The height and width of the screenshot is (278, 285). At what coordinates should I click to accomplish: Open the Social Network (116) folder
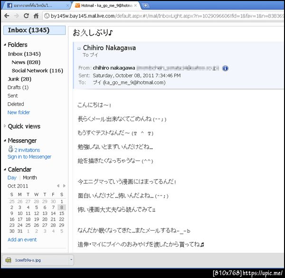coord(38,71)
